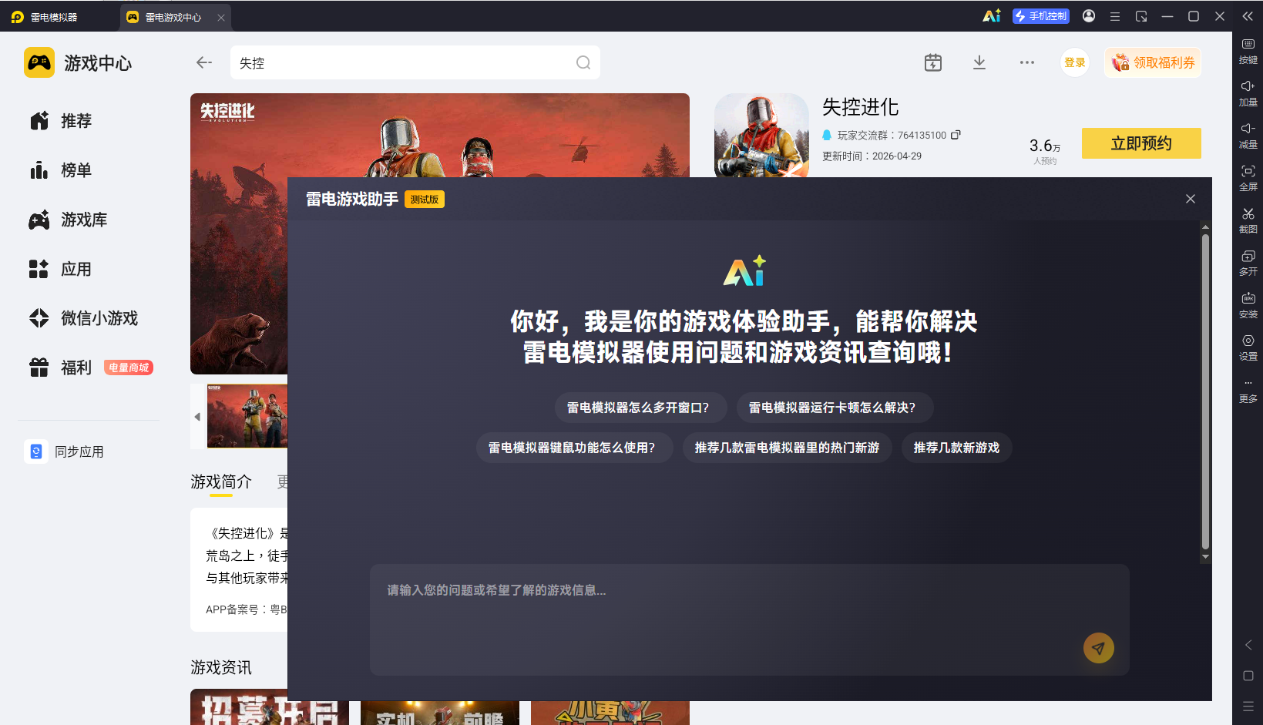Click the assistant dialog vertical scrollbar
The width and height of the screenshot is (1263, 725).
(1205, 391)
